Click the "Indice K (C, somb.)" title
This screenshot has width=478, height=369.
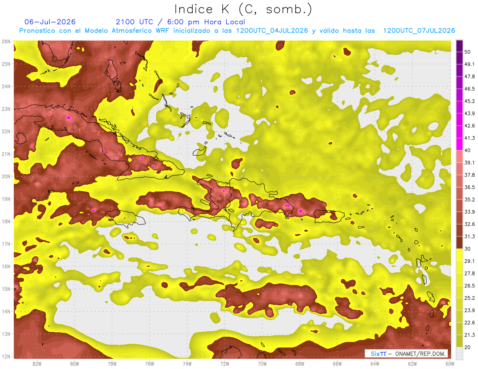[x=243, y=9]
